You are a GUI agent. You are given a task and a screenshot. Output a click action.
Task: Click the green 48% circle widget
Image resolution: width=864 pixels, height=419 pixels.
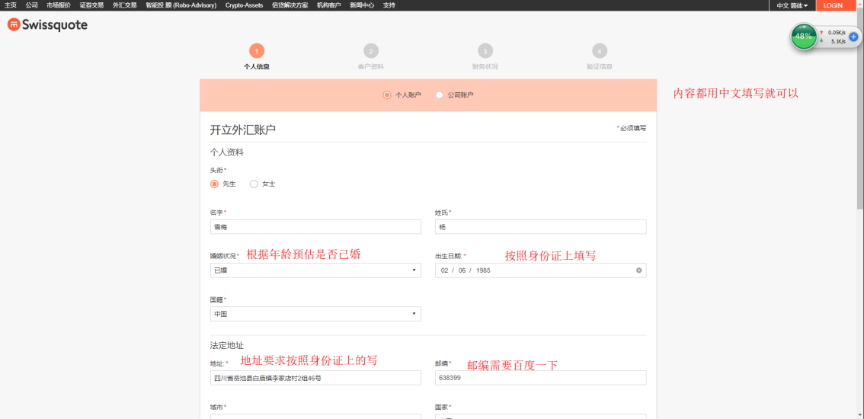pyautogui.click(x=803, y=37)
